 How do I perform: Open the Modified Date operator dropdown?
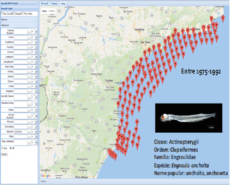coord(36,104)
